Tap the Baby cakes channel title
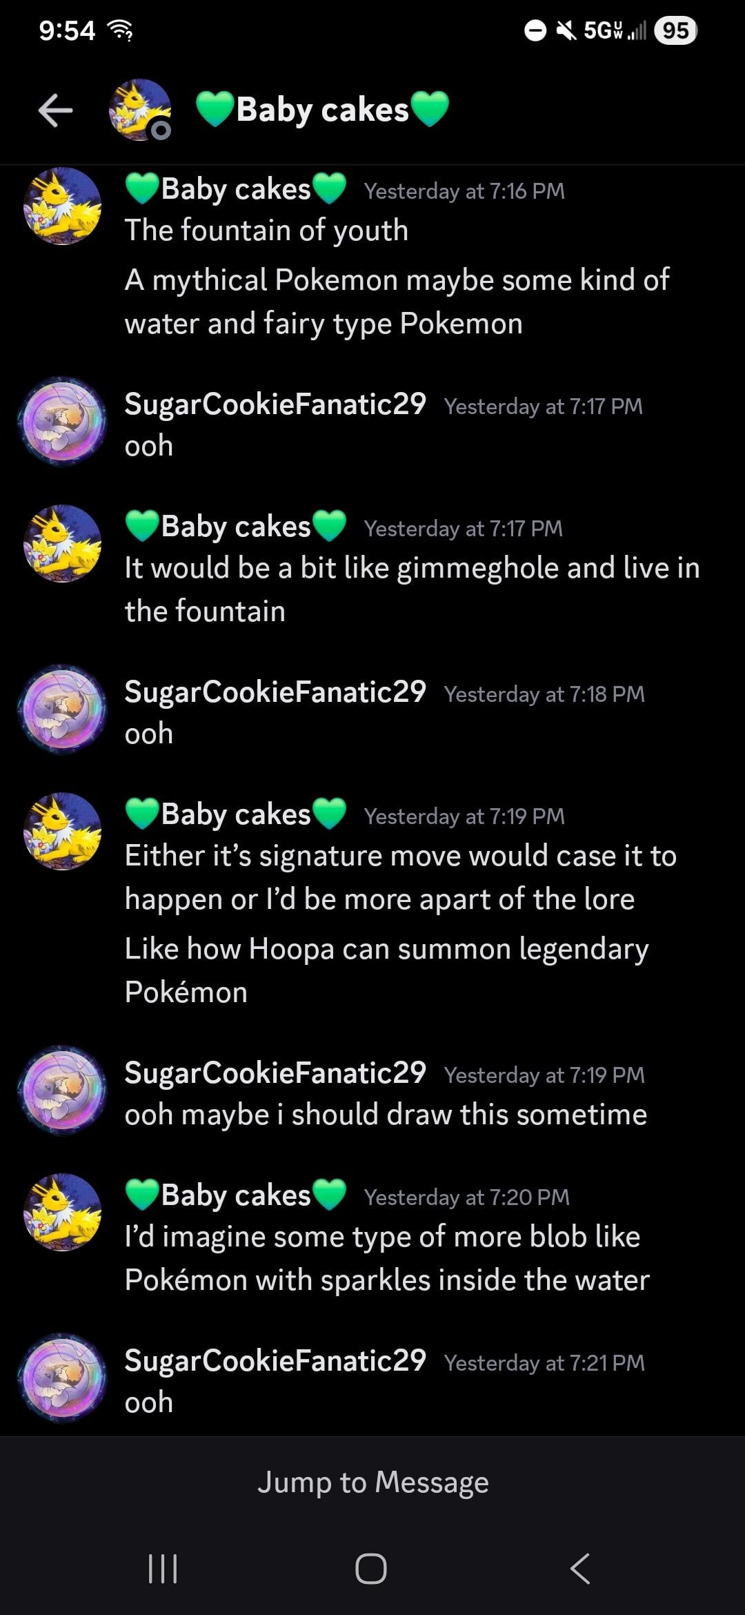The height and width of the screenshot is (1615, 745). tap(322, 110)
